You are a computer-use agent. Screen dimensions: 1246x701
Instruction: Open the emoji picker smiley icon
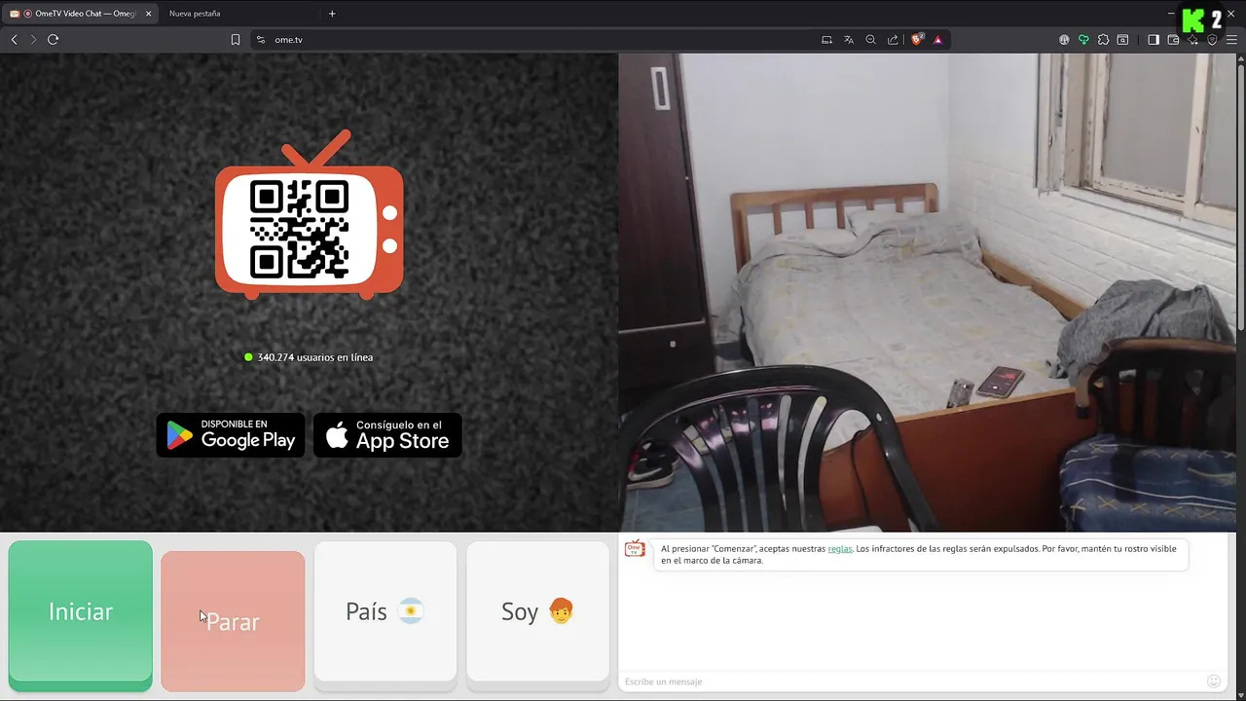(1214, 682)
